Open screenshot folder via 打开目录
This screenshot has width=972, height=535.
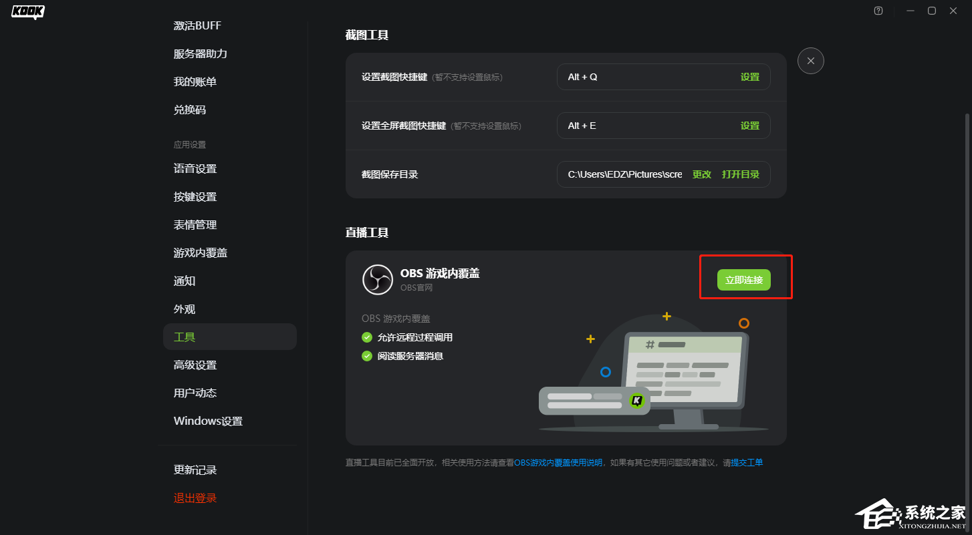coord(741,174)
